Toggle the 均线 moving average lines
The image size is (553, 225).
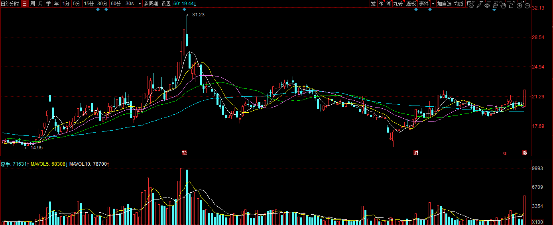coord(459,4)
